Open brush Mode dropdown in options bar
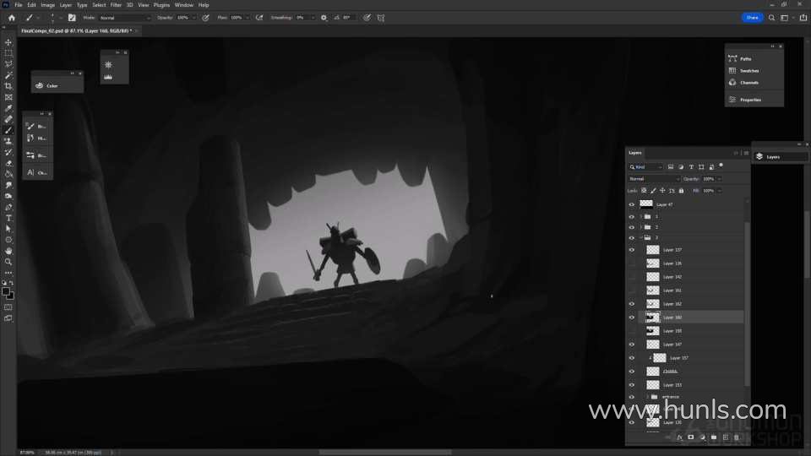Screen dimensions: 811x456 [x=125, y=18]
